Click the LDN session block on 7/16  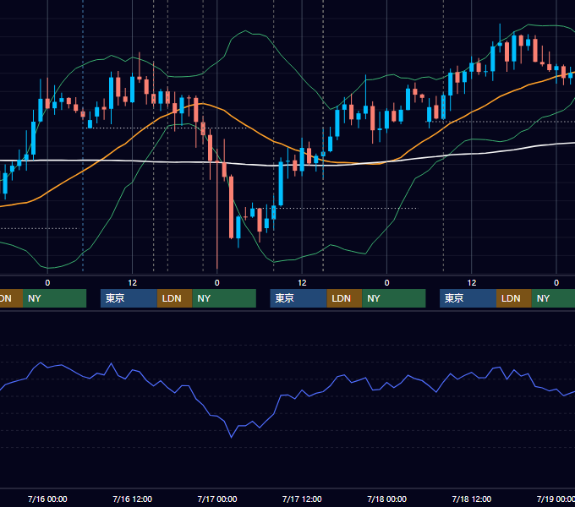[x=174, y=298]
